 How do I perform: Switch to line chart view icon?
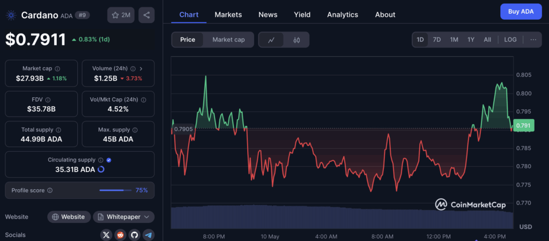[x=271, y=40]
